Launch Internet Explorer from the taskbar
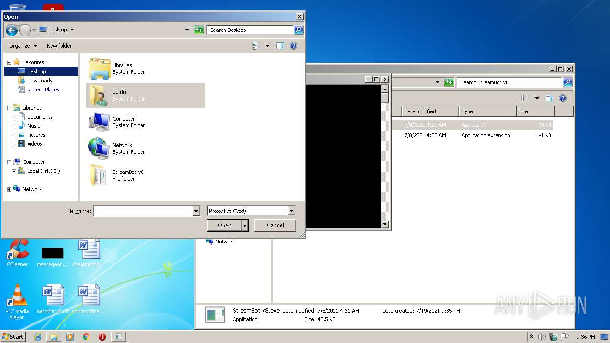This screenshot has height=343, width=610. (38, 337)
